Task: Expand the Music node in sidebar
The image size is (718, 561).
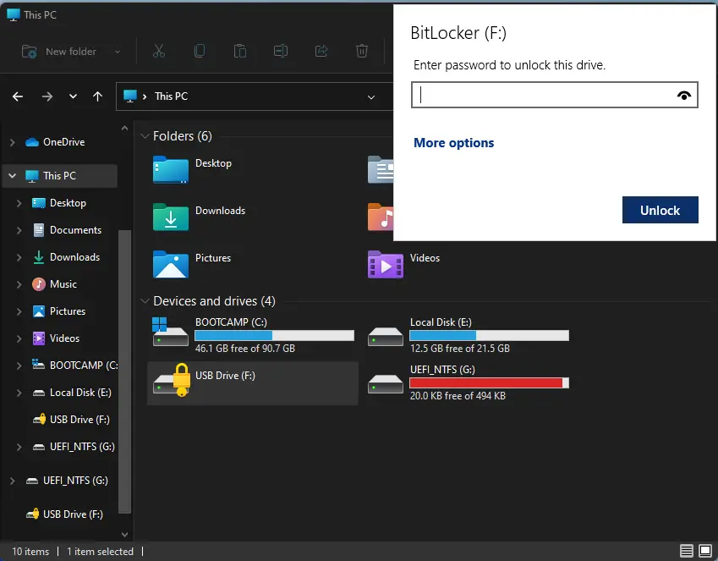Action: pyautogui.click(x=19, y=284)
